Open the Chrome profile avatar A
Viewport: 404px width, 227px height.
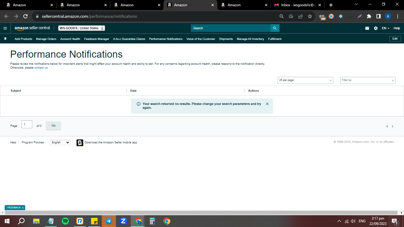388,17
